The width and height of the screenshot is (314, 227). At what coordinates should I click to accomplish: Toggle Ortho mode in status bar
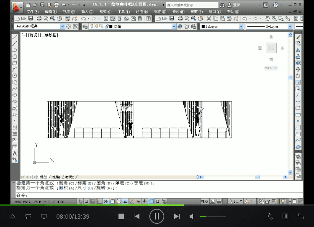click(99, 201)
